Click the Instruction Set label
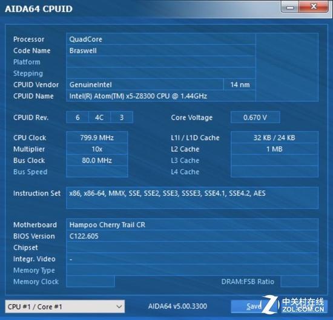The image size is (333, 320). 37,193
